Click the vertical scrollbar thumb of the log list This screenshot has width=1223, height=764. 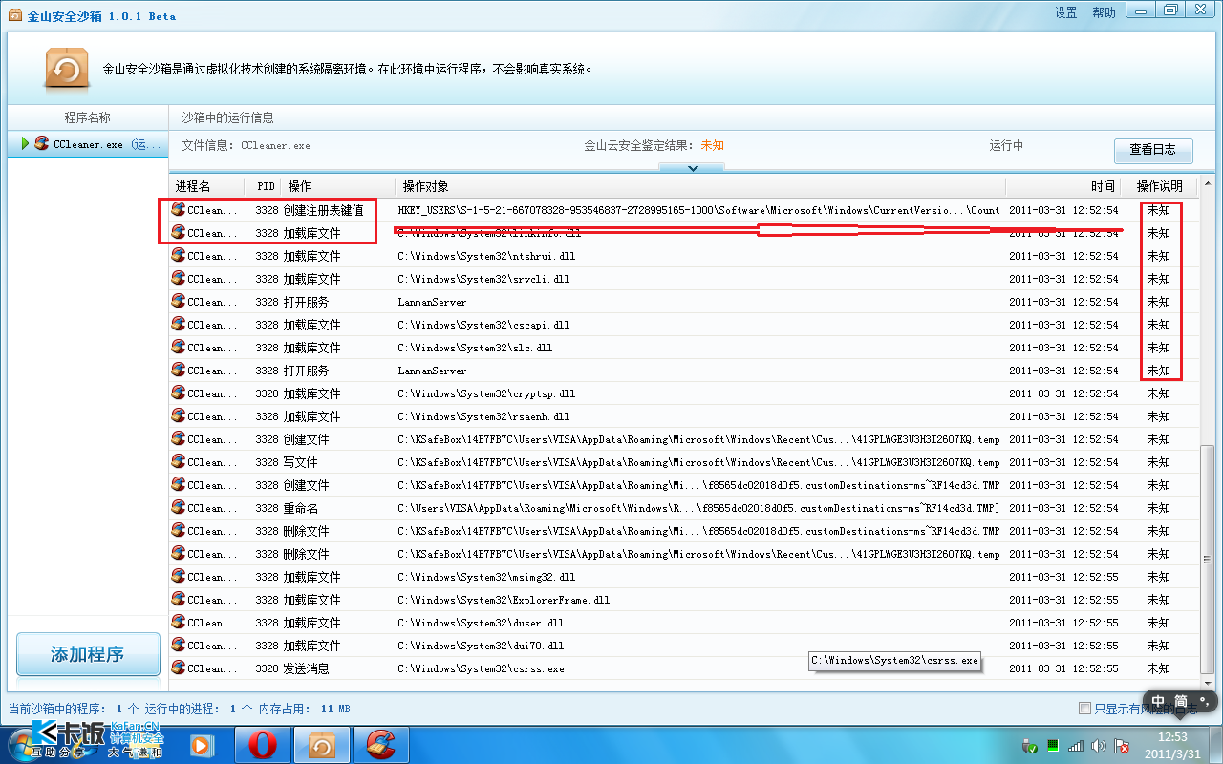pyautogui.click(x=1208, y=559)
